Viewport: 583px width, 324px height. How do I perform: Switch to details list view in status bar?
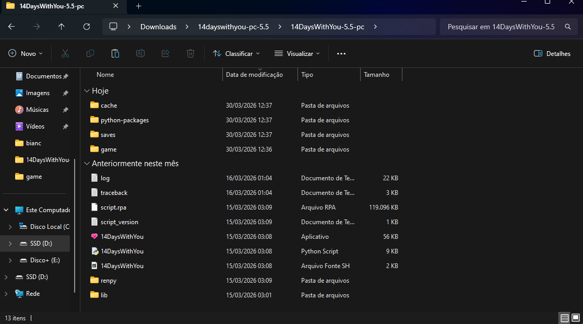tap(565, 318)
